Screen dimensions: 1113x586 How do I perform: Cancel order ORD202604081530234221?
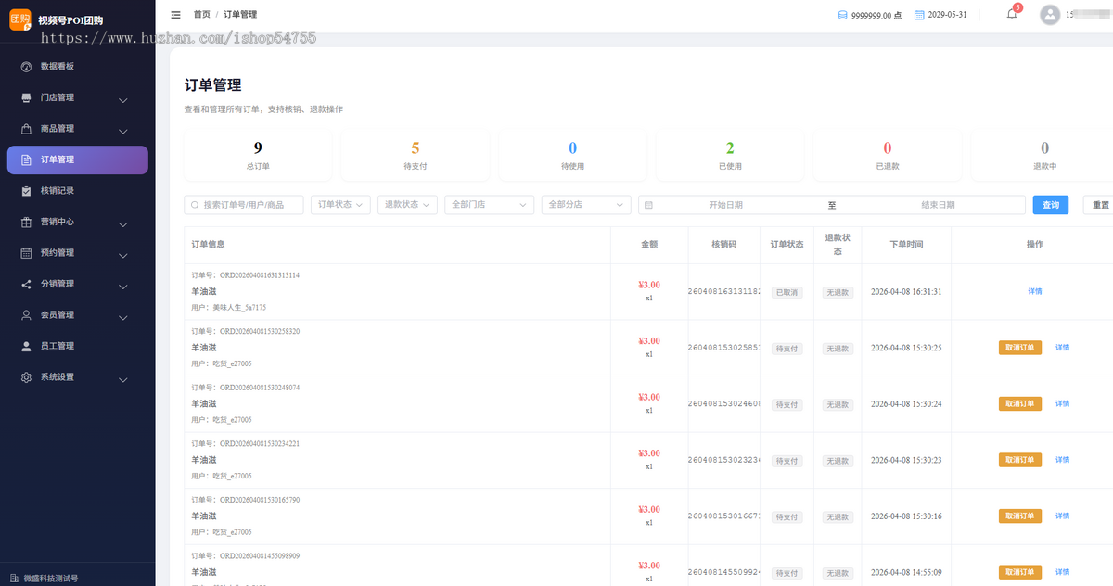point(1020,460)
